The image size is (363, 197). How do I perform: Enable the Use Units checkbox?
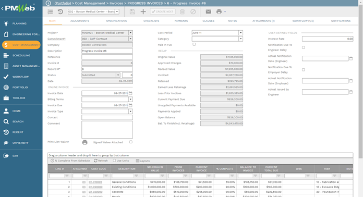click(x=114, y=161)
